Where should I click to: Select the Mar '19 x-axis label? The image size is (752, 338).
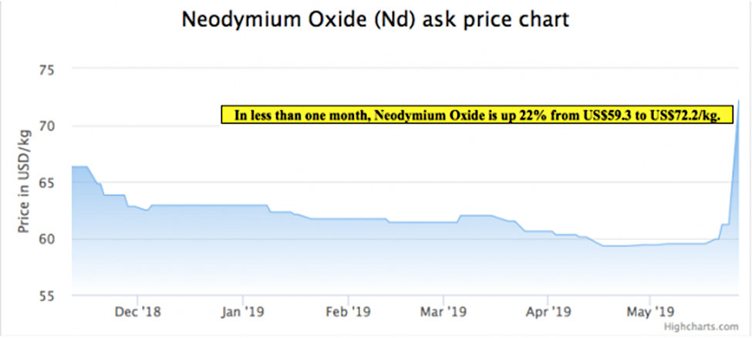click(443, 313)
